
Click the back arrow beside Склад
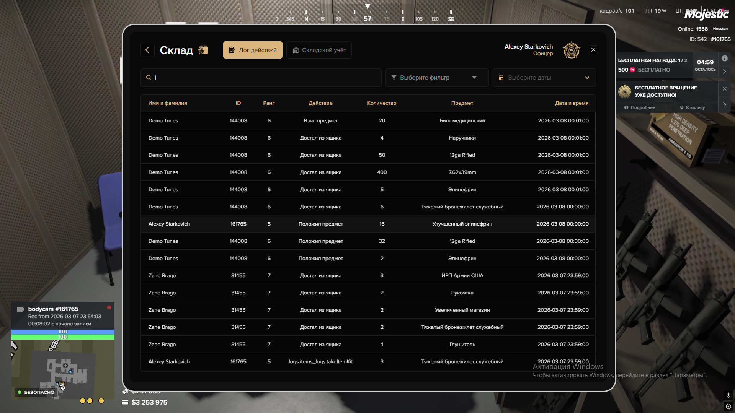point(147,50)
